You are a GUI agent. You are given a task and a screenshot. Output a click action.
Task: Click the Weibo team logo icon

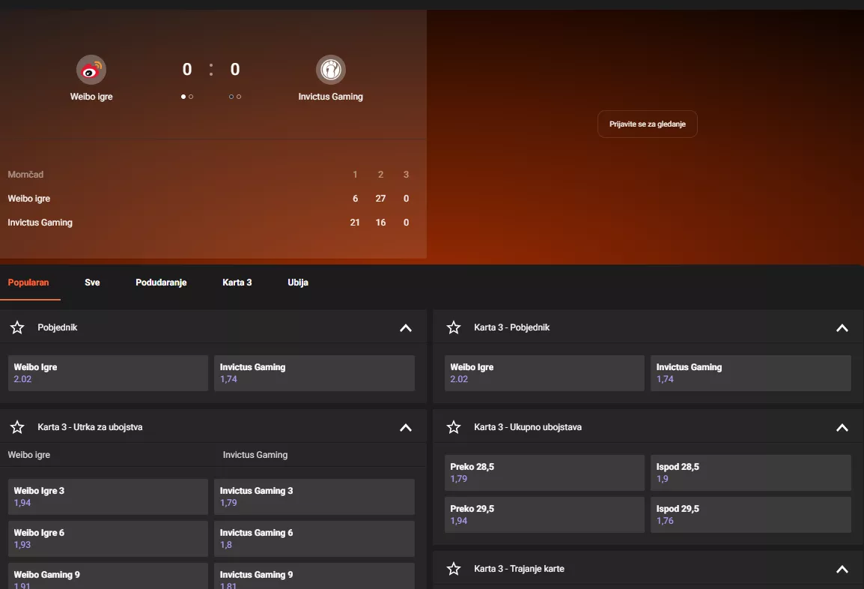tap(91, 70)
